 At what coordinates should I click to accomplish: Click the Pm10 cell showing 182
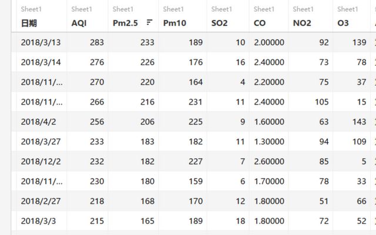[194, 142]
